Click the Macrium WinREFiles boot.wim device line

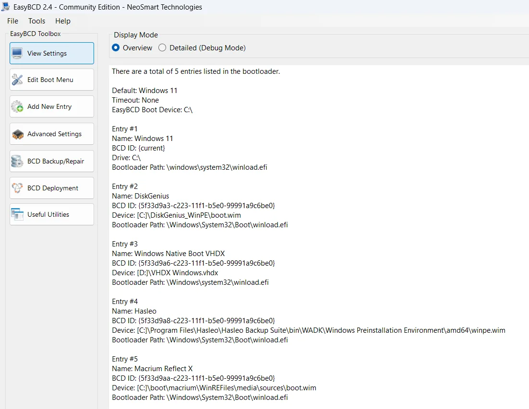pos(214,388)
